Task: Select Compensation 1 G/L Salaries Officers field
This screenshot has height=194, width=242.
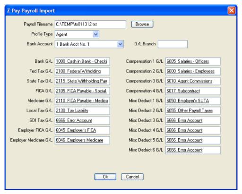Action: click(193, 61)
